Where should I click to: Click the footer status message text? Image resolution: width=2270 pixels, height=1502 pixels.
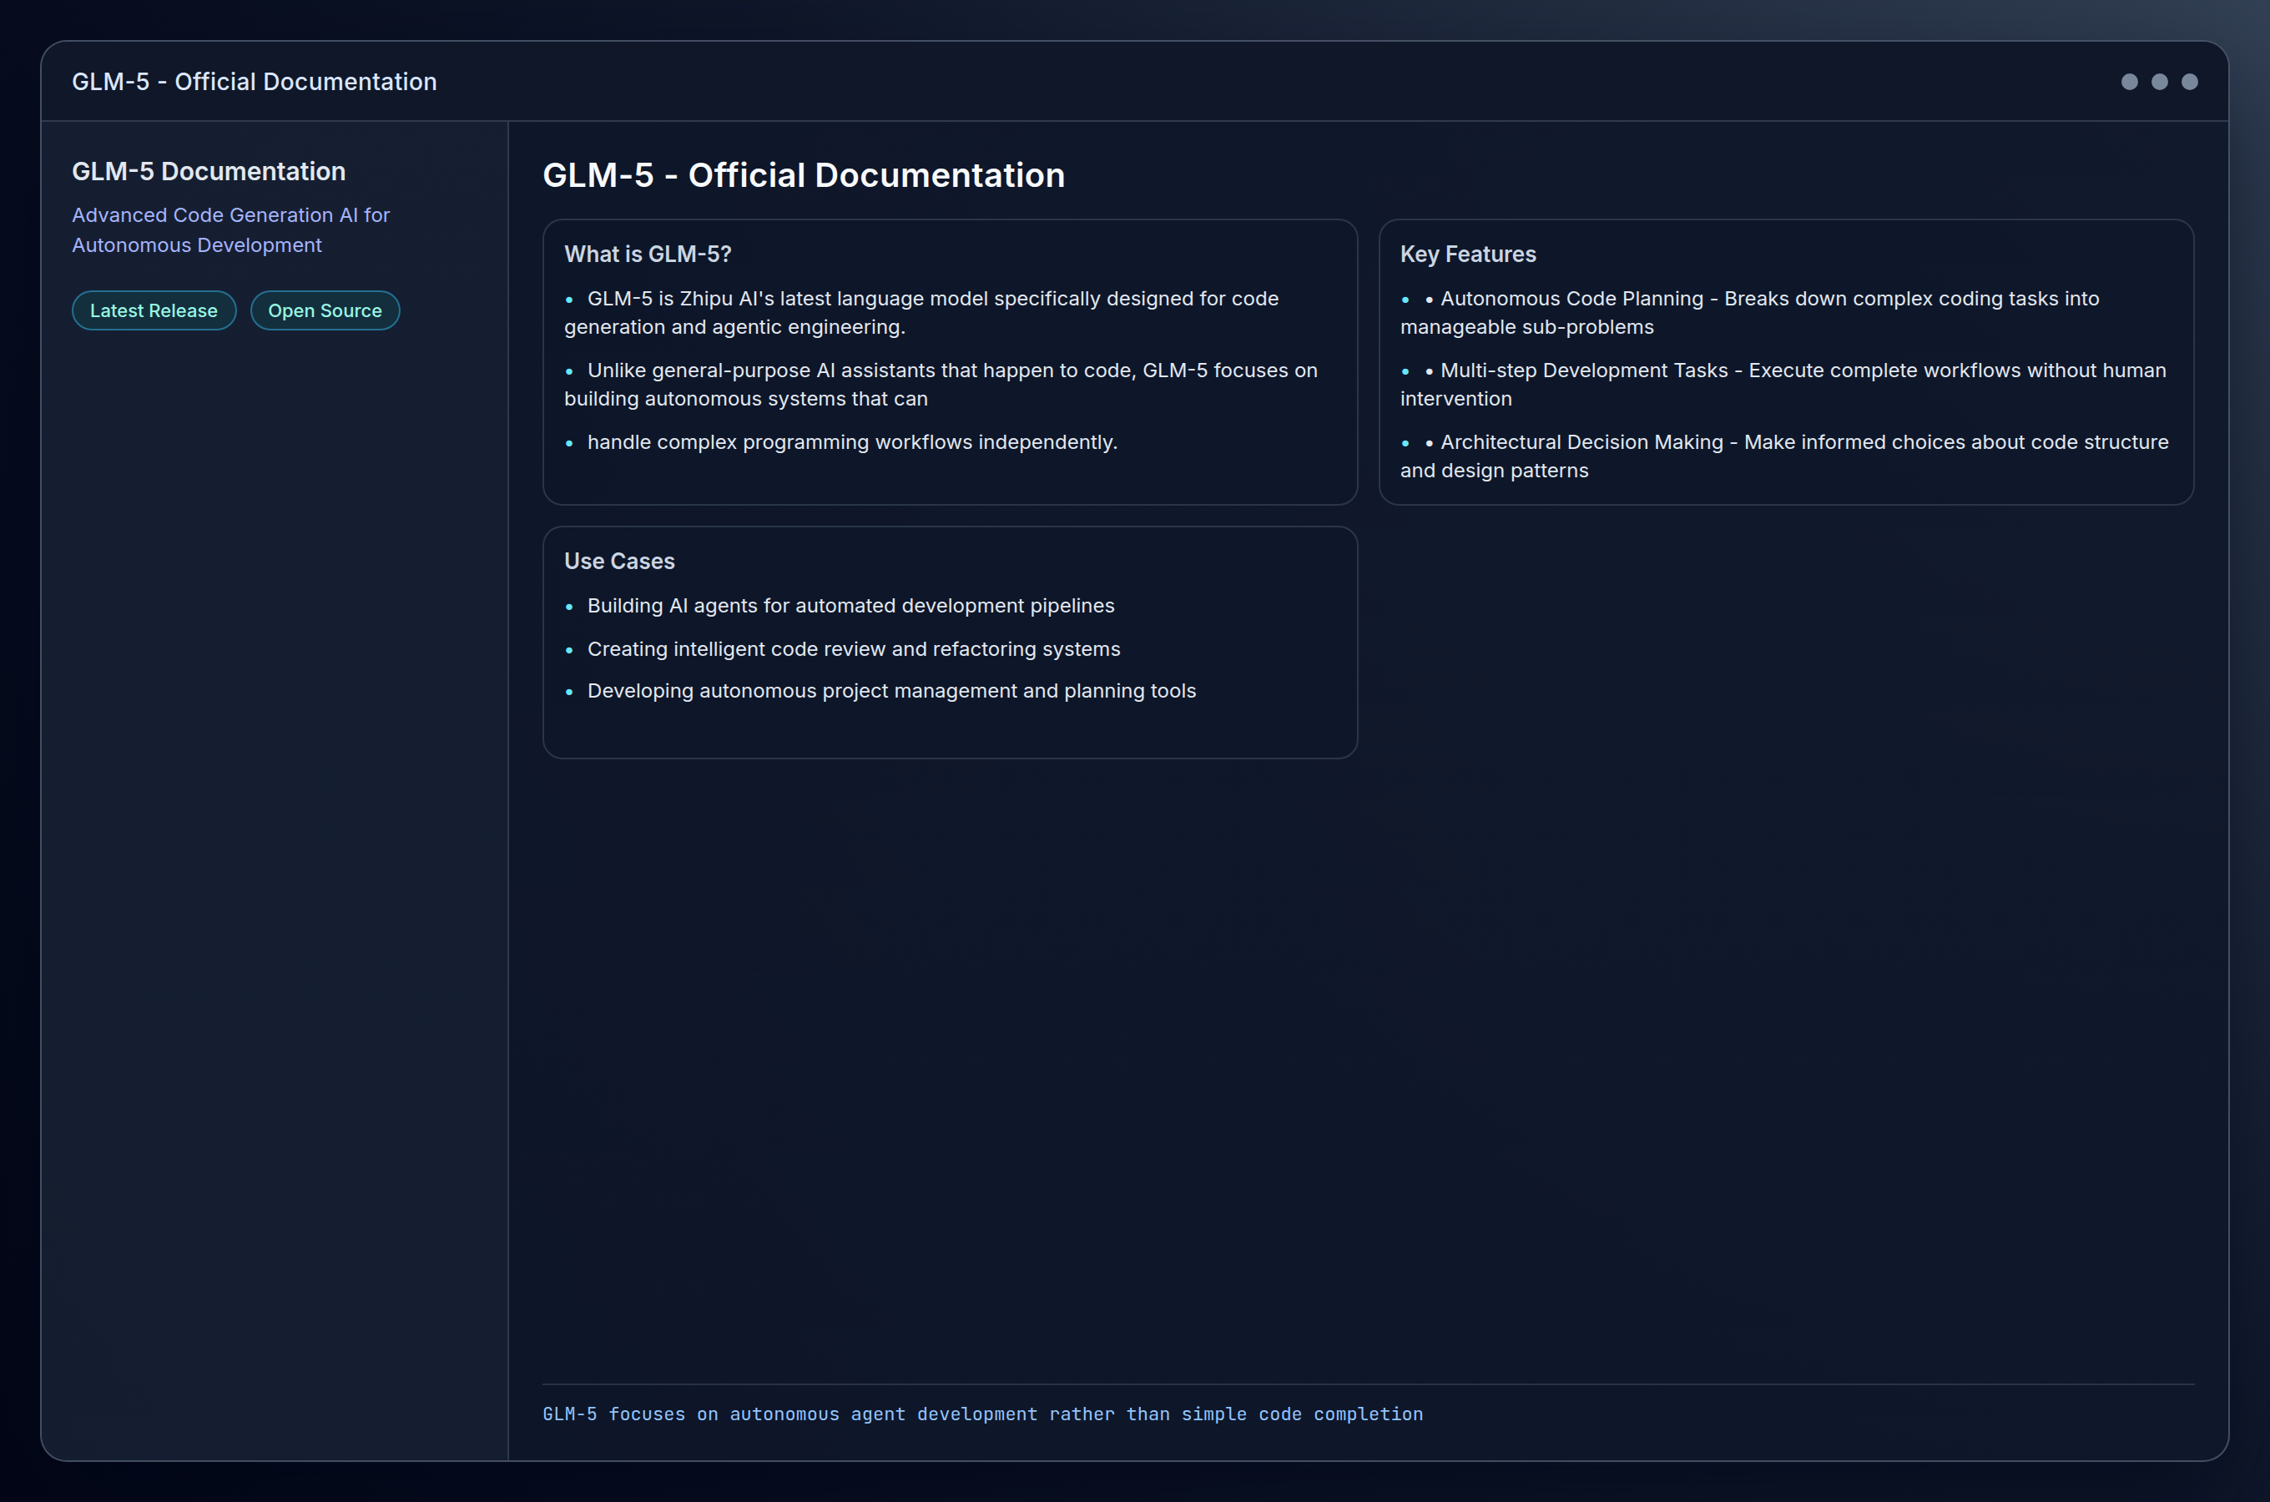tap(983, 1414)
